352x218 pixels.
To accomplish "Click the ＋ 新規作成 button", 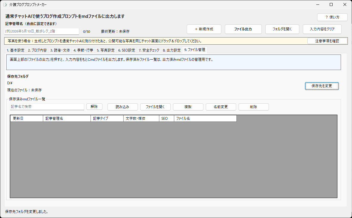I will pos(204,29).
